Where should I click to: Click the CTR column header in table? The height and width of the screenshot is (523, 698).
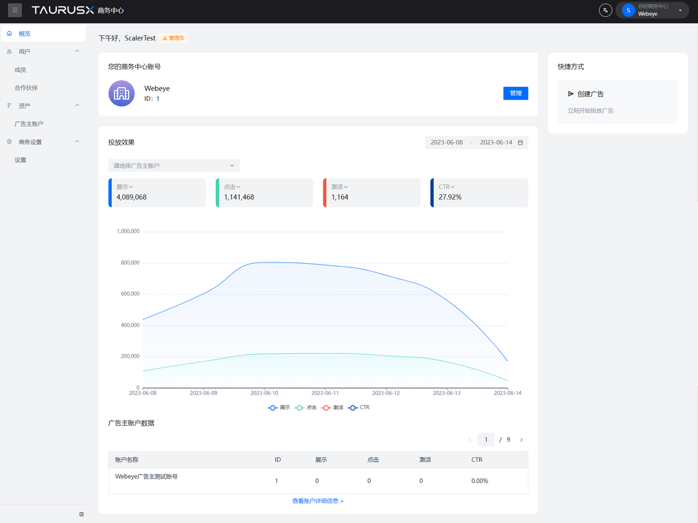(477, 460)
